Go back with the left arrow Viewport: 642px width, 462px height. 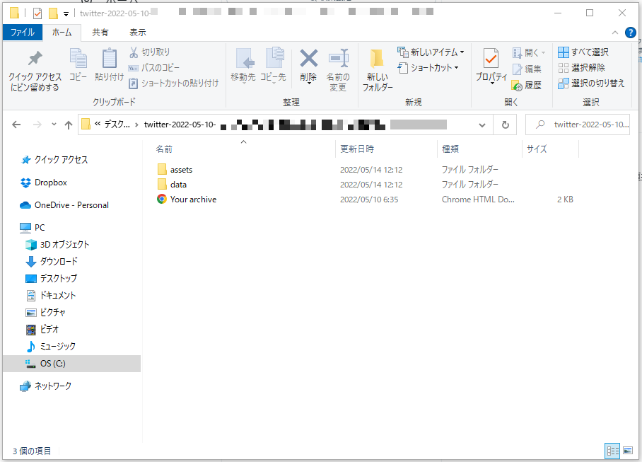click(16, 125)
